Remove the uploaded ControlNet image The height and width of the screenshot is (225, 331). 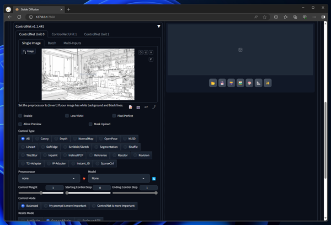click(x=151, y=52)
